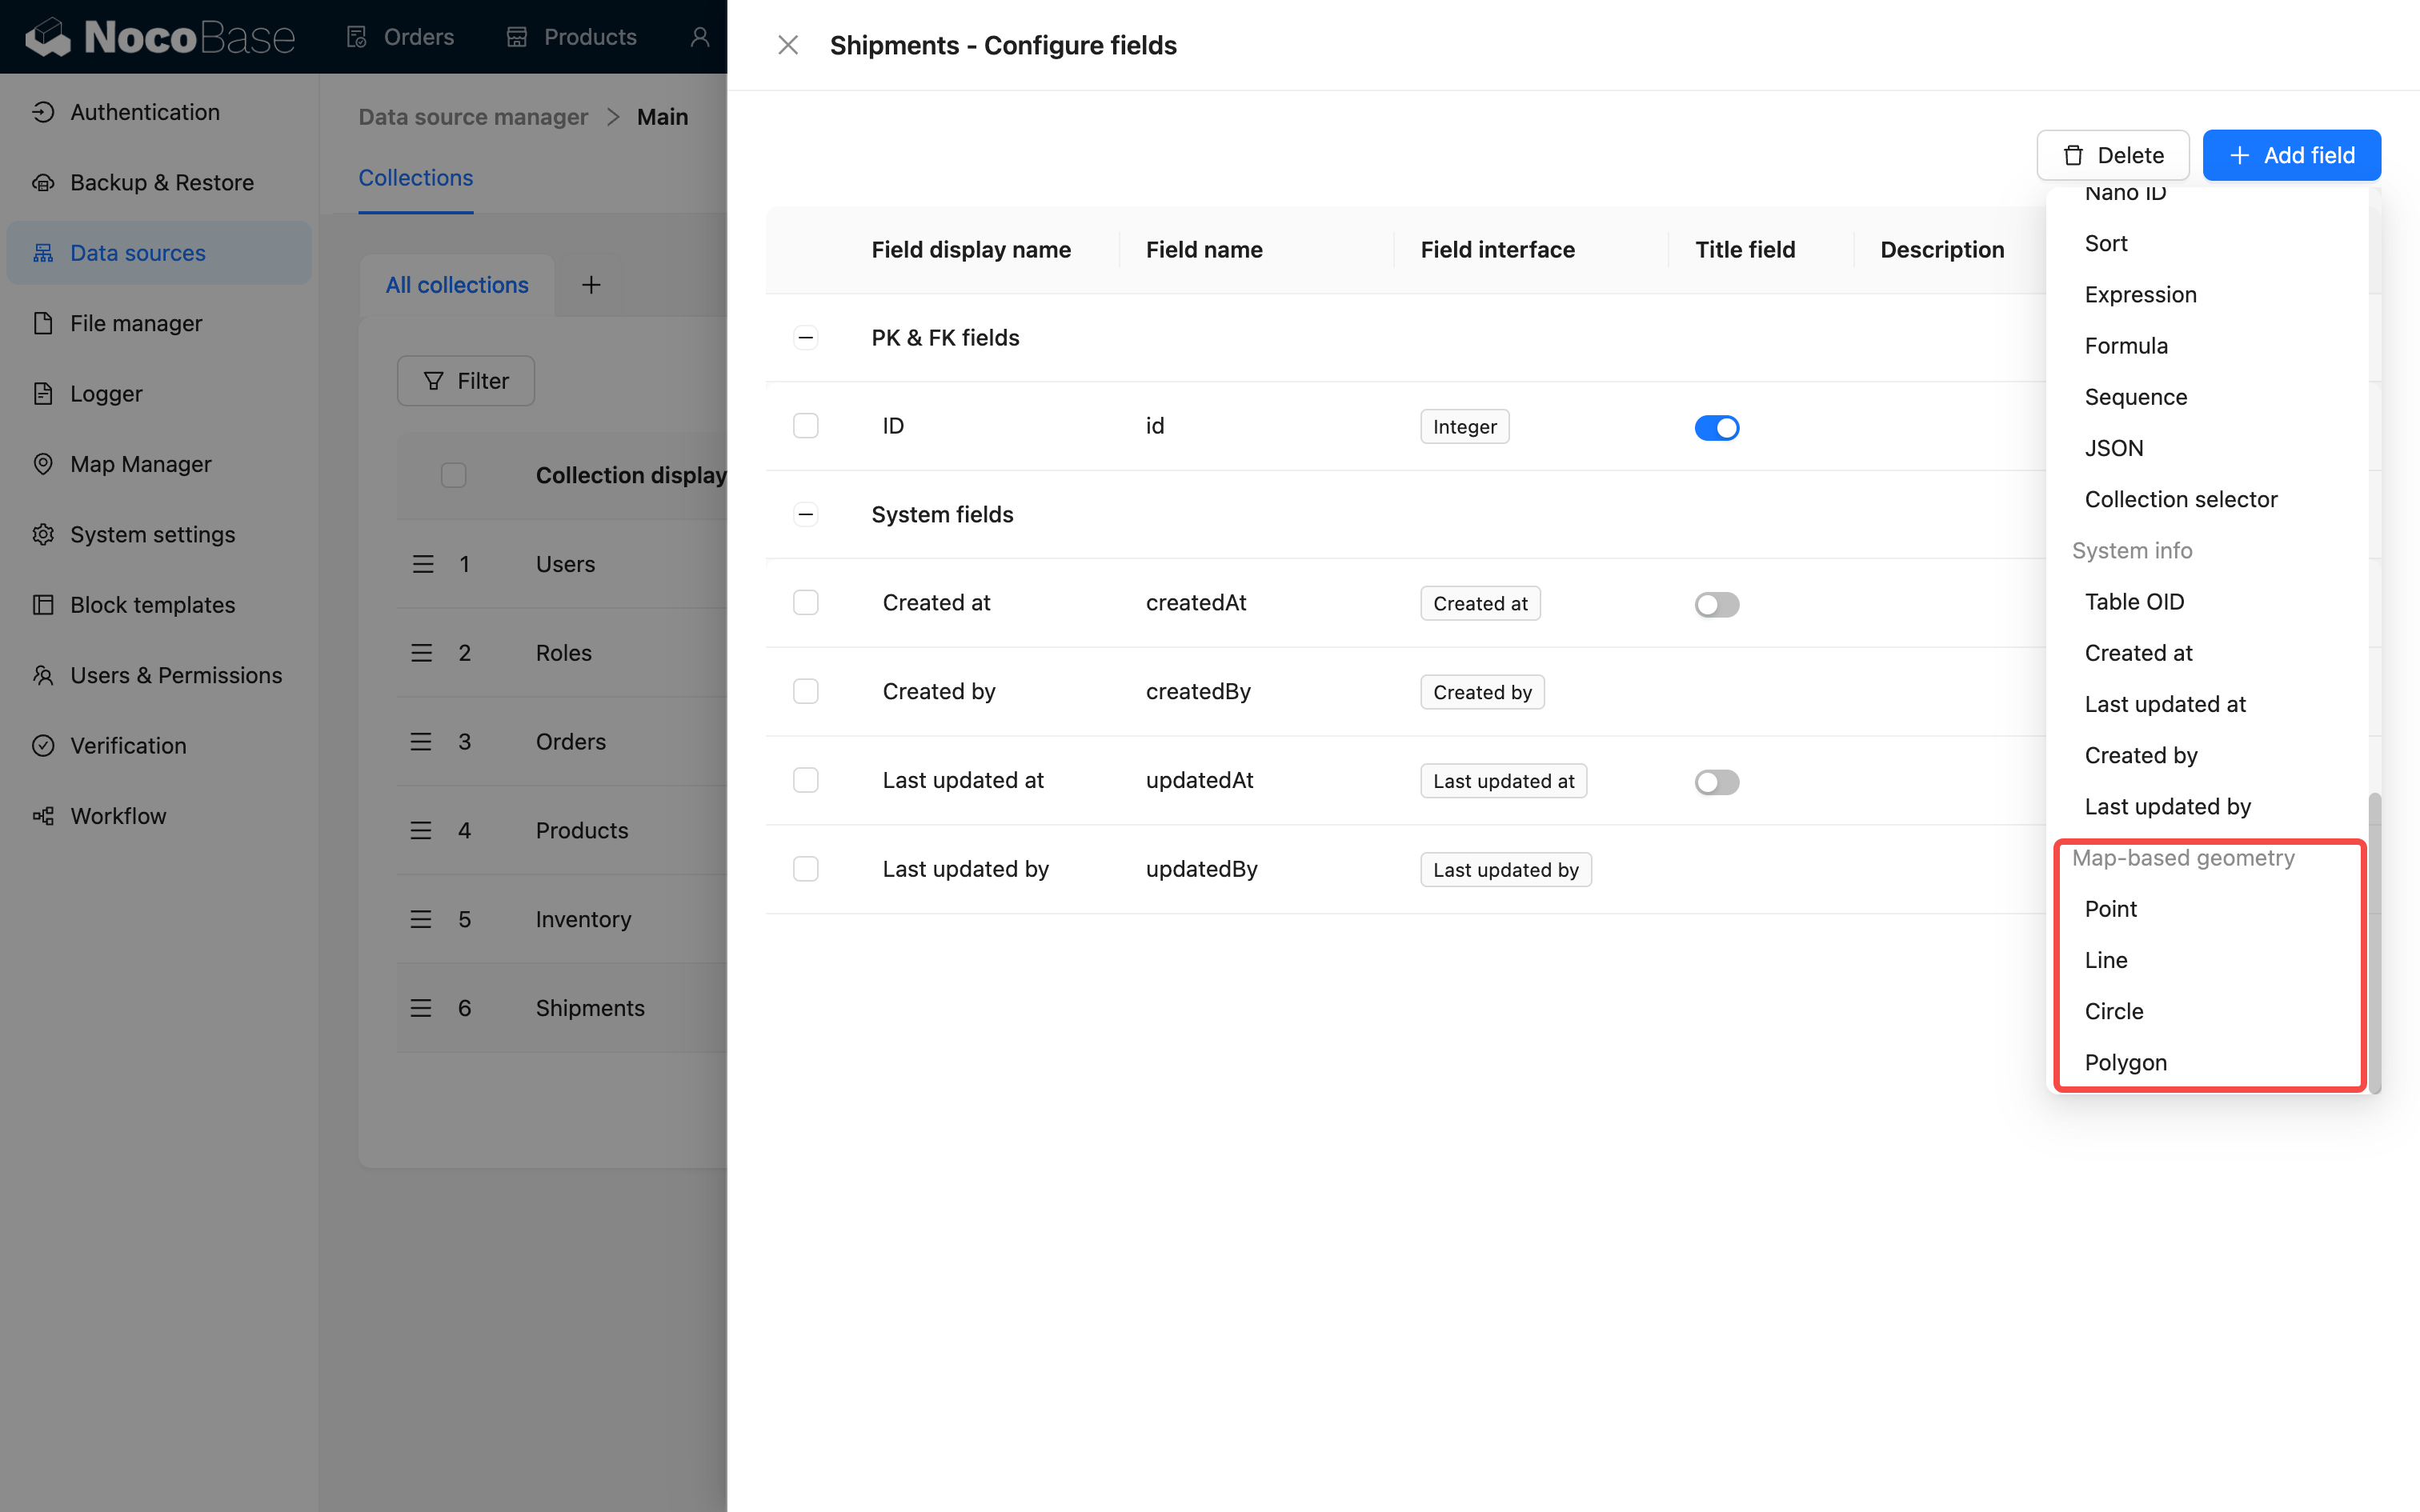The width and height of the screenshot is (2420, 1512).
Task: Click the Map Manager pin icon
Action: click(x=43, y=464)
